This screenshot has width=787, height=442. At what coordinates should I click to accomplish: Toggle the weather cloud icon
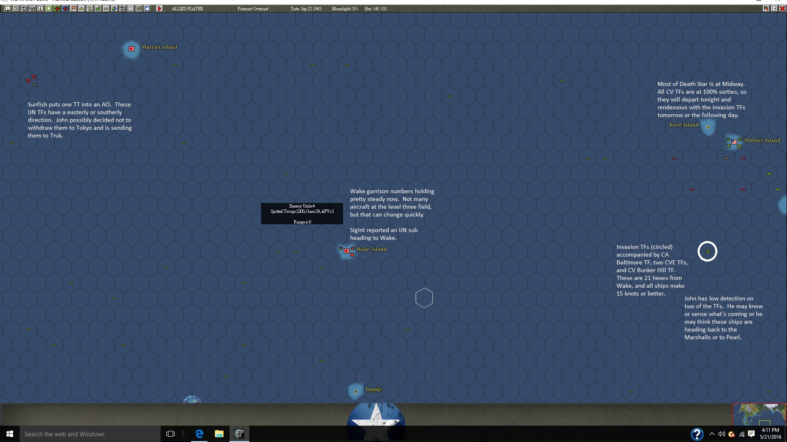147,9
